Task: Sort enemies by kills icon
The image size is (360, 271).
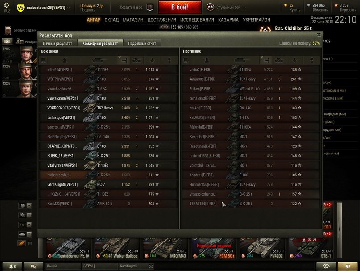Action: tap(279, 60)
